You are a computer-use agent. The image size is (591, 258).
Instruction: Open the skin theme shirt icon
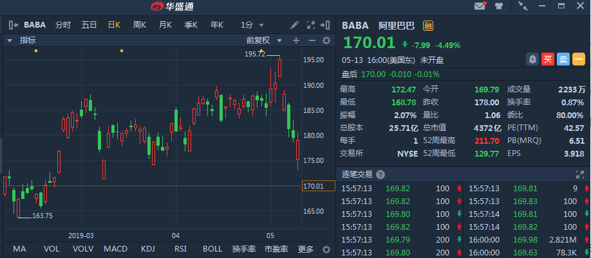click(x=499, y=6)
